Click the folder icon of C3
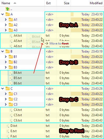Viewport: 104px width, 139px height. coord(11,105)
